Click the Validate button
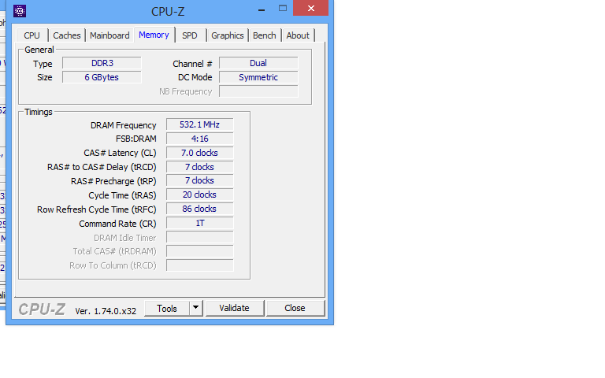Viewport: 605px width, 378px height. 235,308
